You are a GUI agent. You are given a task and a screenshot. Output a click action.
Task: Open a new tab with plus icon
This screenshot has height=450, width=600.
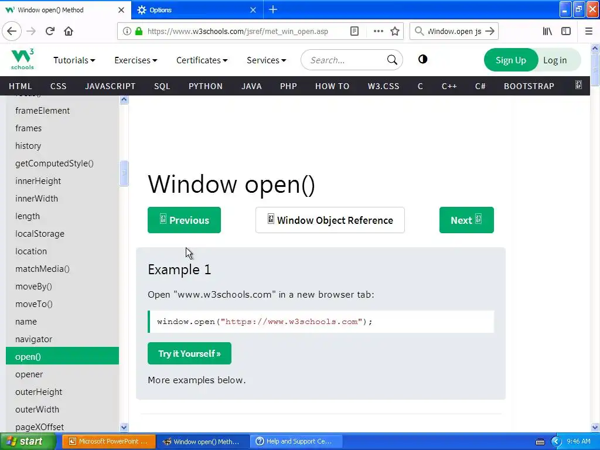click(x=273, y=9)
